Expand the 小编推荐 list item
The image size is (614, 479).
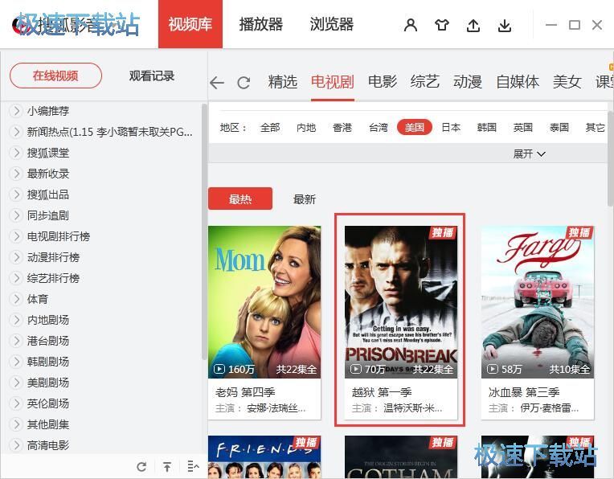(x=15, y=111)
